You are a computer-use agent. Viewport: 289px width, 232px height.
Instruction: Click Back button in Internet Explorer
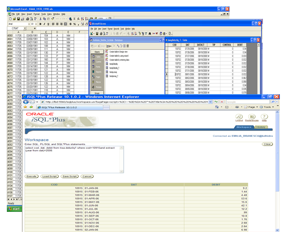tap(26, 102)
